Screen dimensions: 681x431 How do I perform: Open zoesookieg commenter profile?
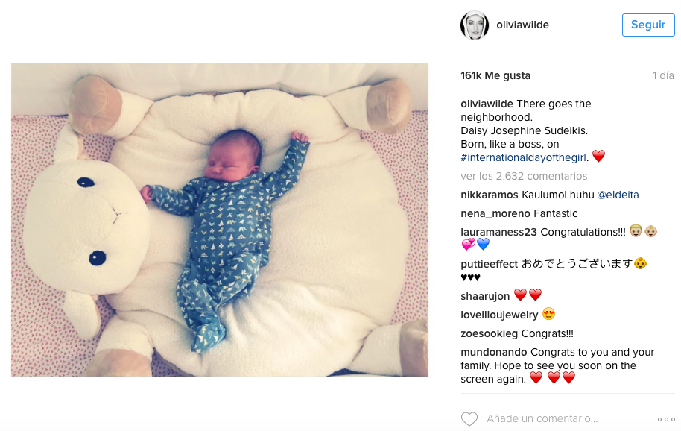pos(489,333)
